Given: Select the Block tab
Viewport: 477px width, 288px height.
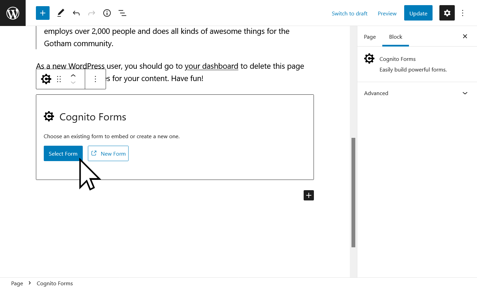Looking at the screenshot, I should (396, 37).
